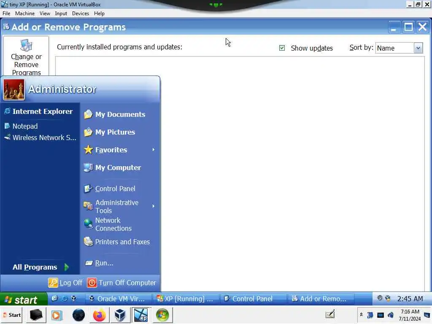The width and height of the screenshot is (432, 324).
Task: Open the black app on host taskbar
Action: click(36, 315)
